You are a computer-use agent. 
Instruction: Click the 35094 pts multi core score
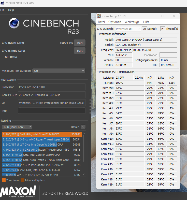(66, 43)
